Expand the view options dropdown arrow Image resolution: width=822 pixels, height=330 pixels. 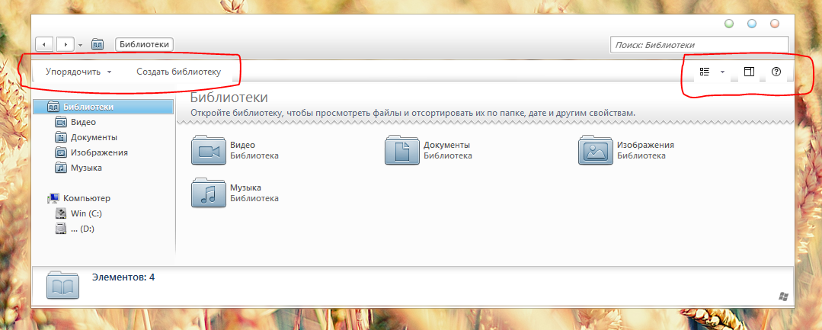[x=722, y=72]
